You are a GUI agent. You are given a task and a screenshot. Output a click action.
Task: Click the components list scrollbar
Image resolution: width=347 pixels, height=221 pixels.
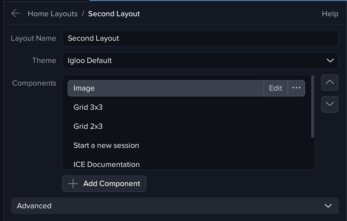313,107
